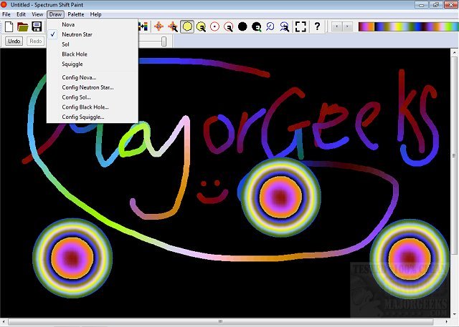The image size is (459, 327).
Task: Create a new blank canvas
Action: click(9, 26)
